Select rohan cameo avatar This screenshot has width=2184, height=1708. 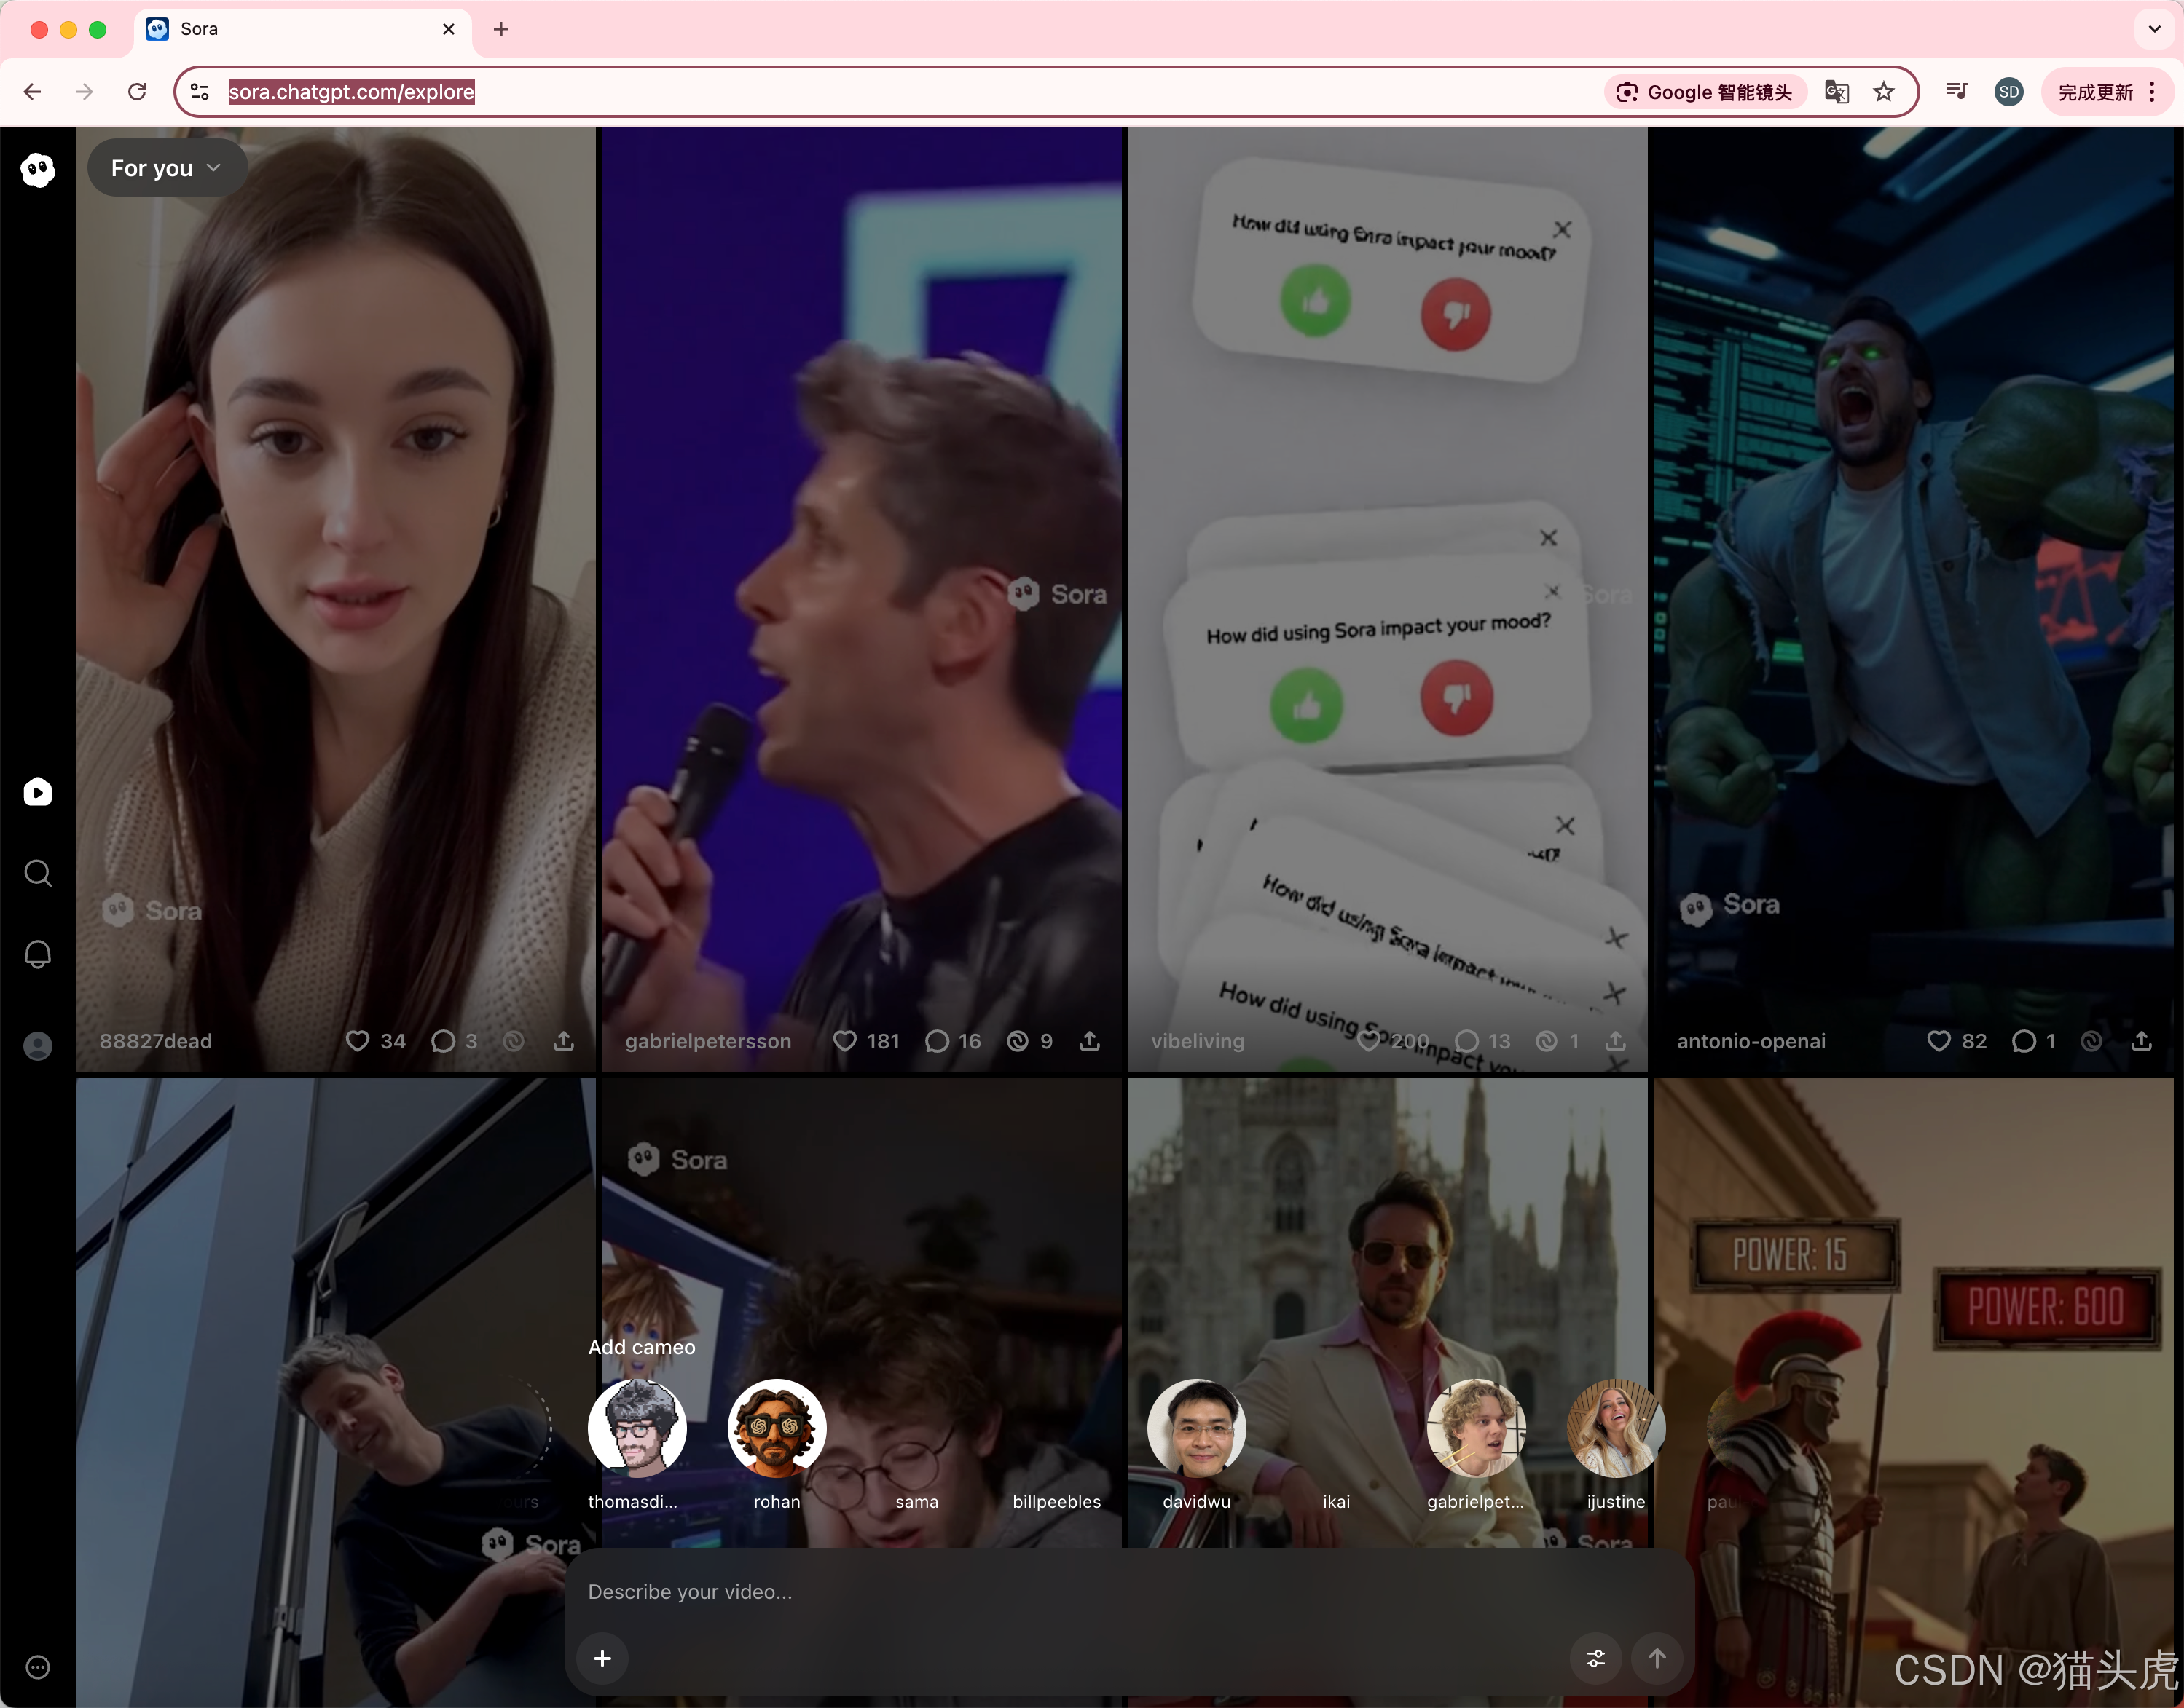point(777,1429)
